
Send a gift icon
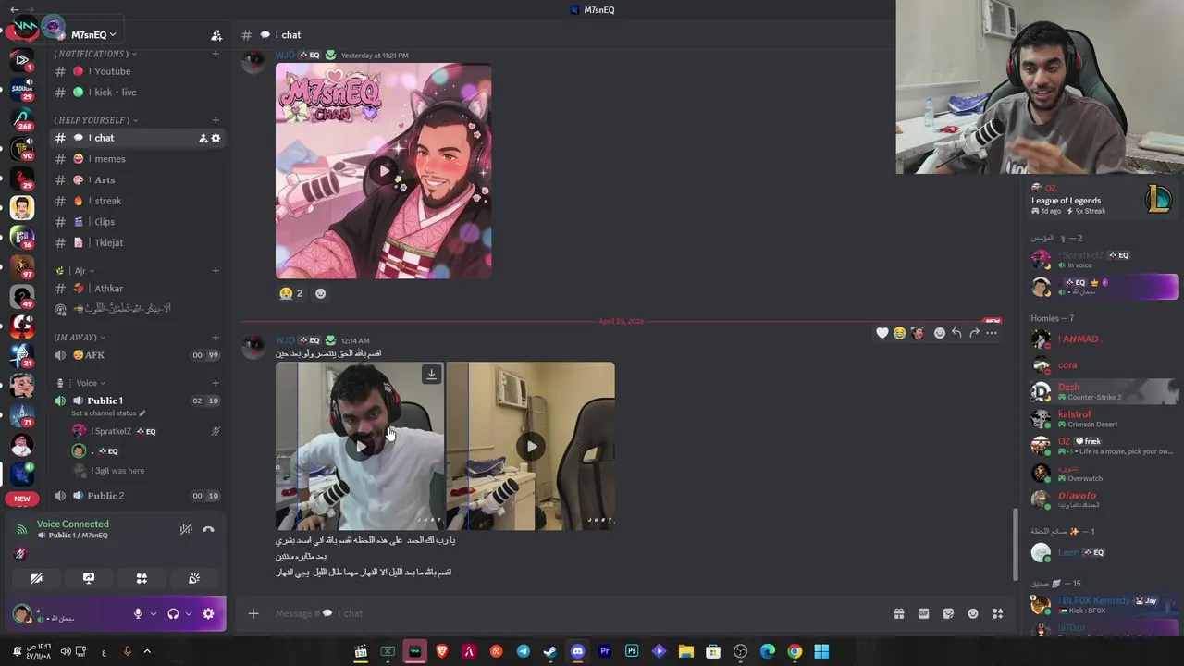click(898, 613)
